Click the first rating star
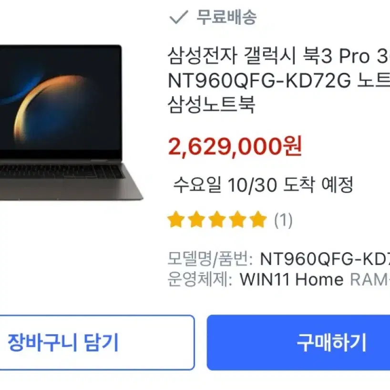The height and width of the screenshot is (390, 390). [x=176, y=219]
